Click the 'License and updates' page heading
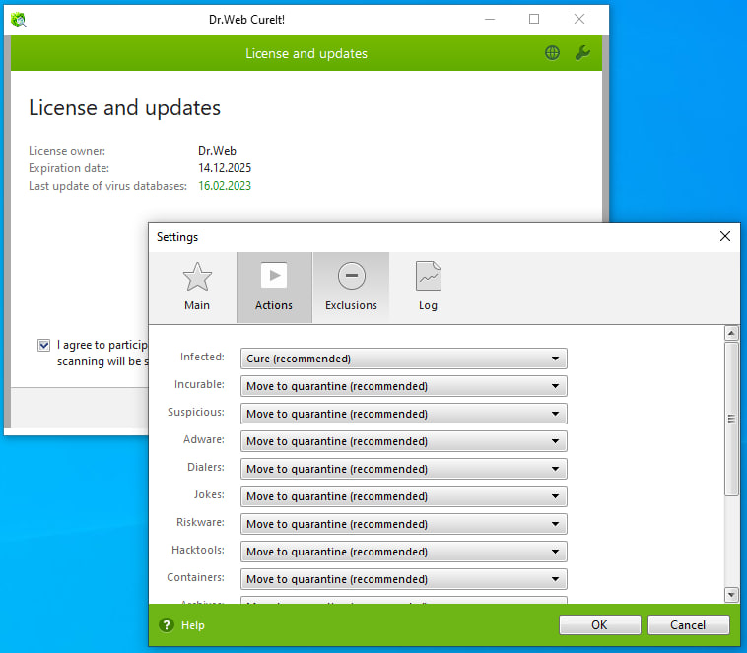Viewport: 747px width, 653px height. (x=124, y=108)
